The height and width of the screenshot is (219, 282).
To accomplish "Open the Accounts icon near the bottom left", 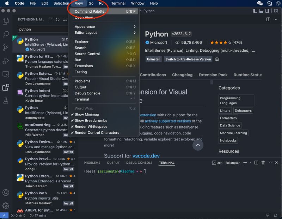I will [6, 193].
